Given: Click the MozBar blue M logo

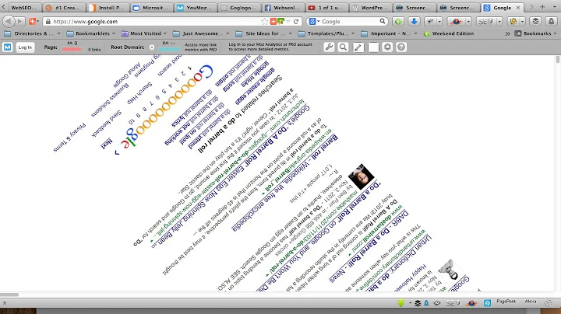Looking at the screenshot, I should tap(8, 47).
